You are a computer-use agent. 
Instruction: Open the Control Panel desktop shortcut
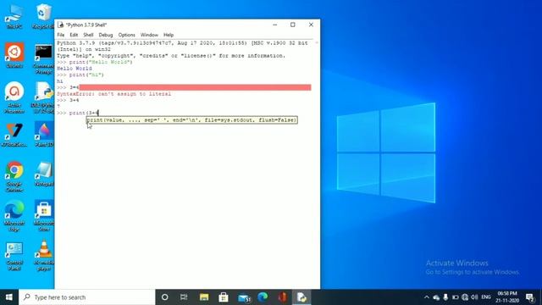pyautogui.click(x=14, y=256)
